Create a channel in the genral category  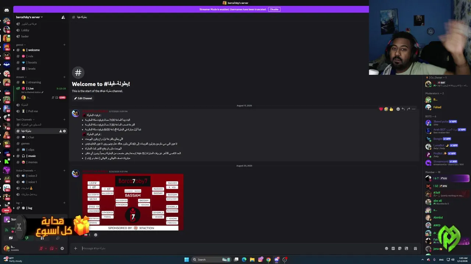(64, 45)
